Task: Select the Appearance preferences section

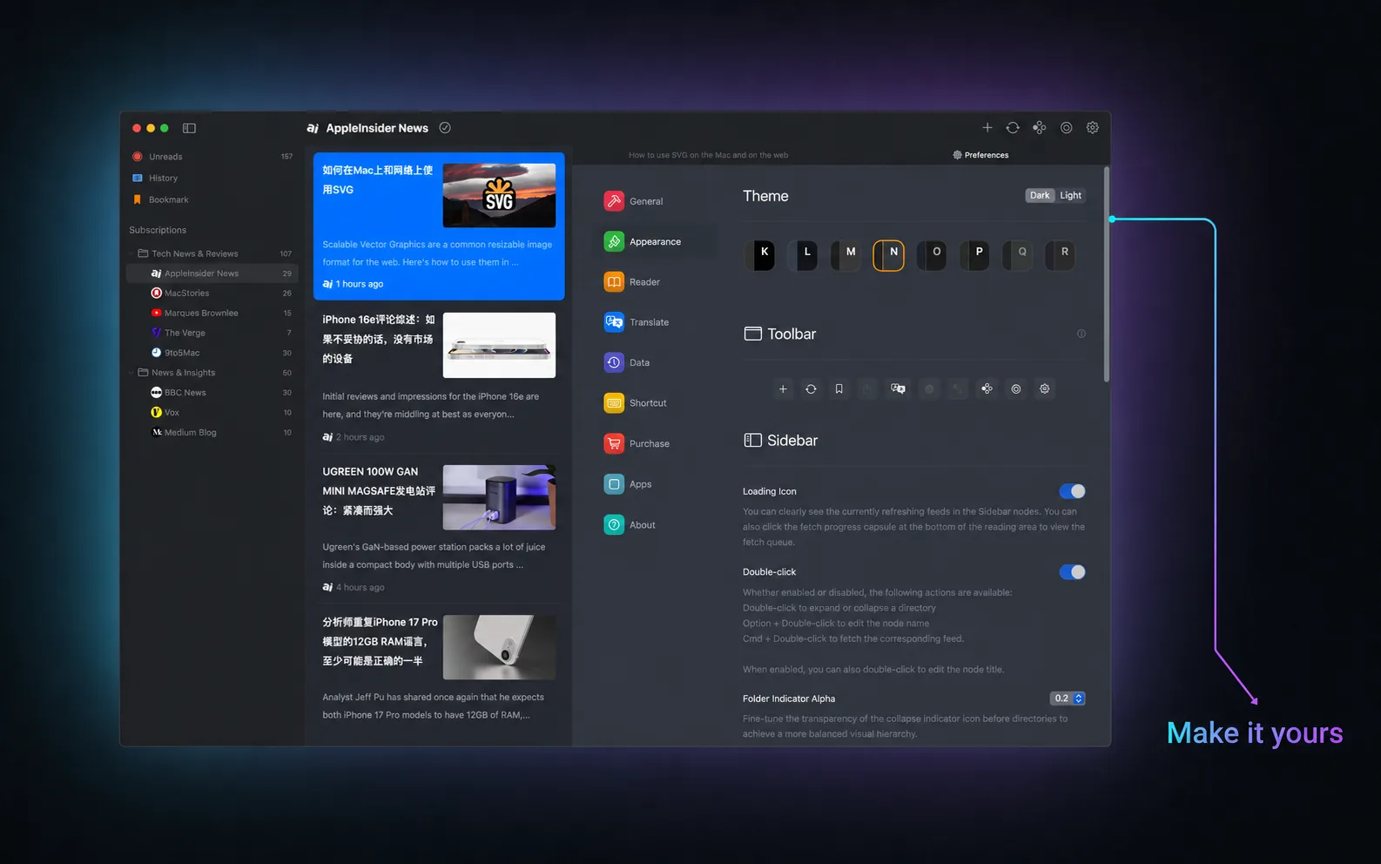Action: tap(657, 241)
